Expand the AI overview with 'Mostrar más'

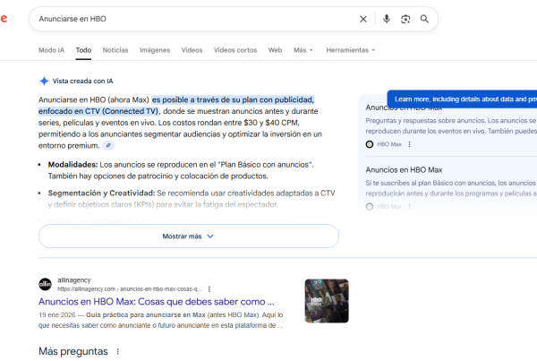click(188, 236)
